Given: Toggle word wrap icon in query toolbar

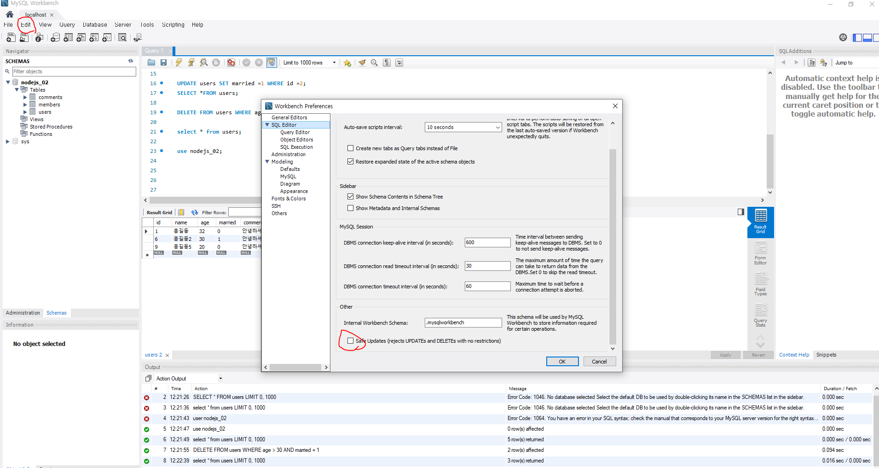Looking at the screenshot, I should coord(399,63).
